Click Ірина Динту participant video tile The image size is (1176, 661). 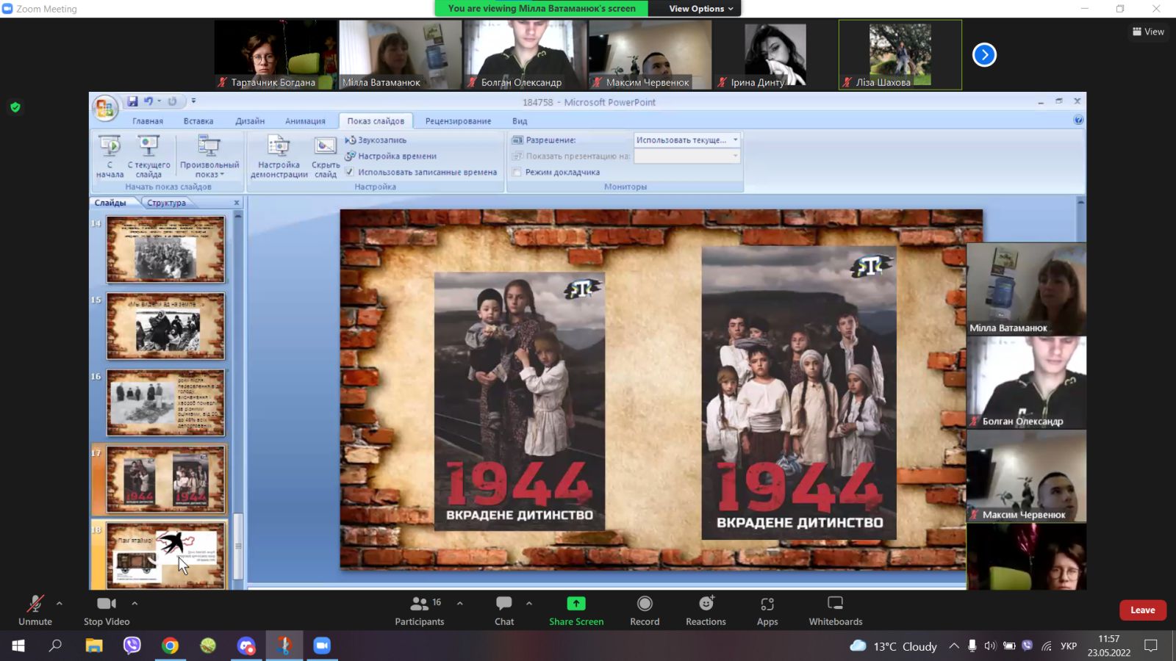pos(775,54)
